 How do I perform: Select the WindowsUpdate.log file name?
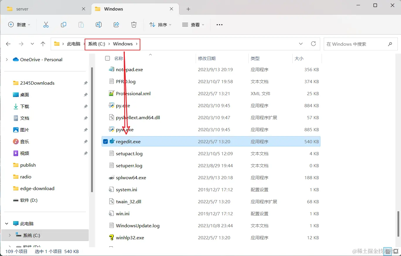138,226
